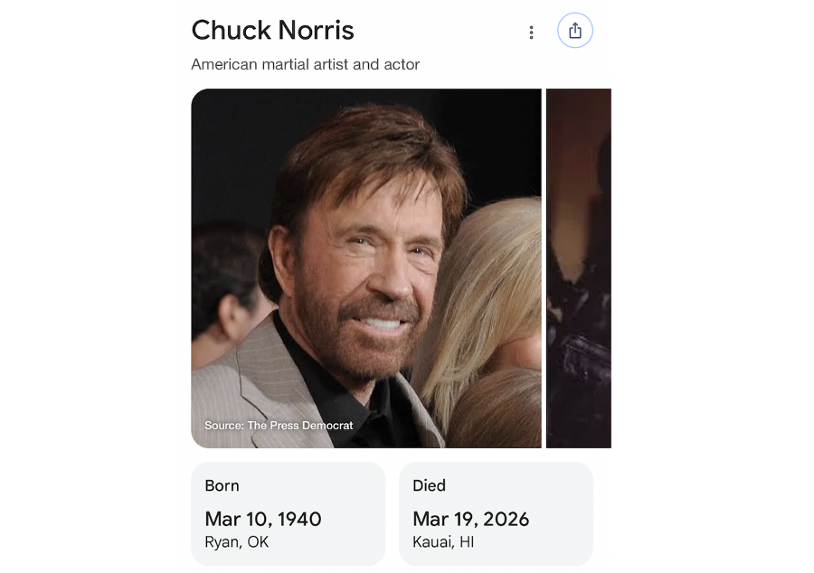The height and width of the screenshot is (573, 814).
Task: Click the 'American martial artist and actor' subtitle
Action: (306, 64)
